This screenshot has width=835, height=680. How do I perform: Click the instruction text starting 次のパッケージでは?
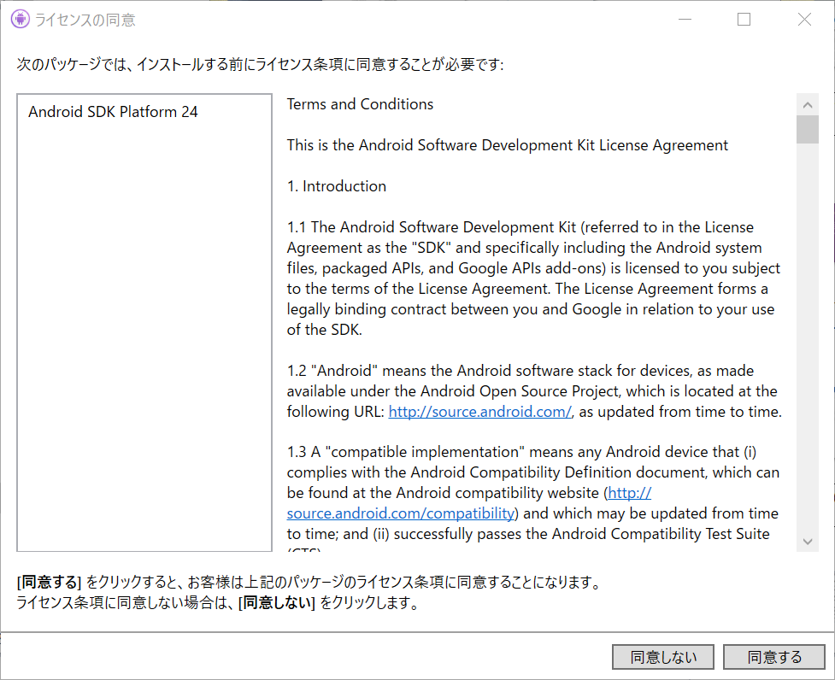pyautogui.click(x=260, y=64)
